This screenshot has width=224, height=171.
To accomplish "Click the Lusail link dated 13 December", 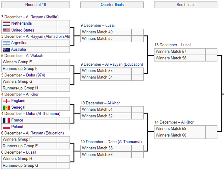I will pyautogui.click(x=186, y=45).
